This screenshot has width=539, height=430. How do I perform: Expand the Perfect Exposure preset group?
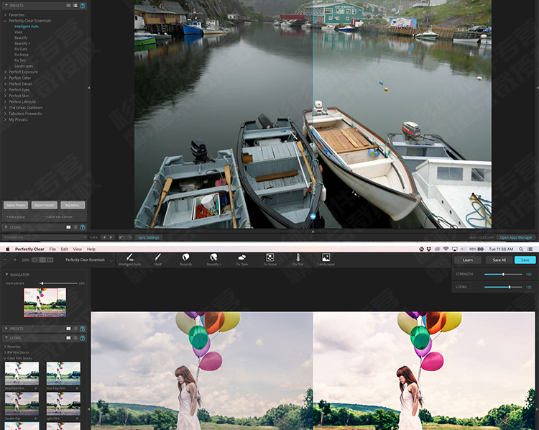point(5,72)
